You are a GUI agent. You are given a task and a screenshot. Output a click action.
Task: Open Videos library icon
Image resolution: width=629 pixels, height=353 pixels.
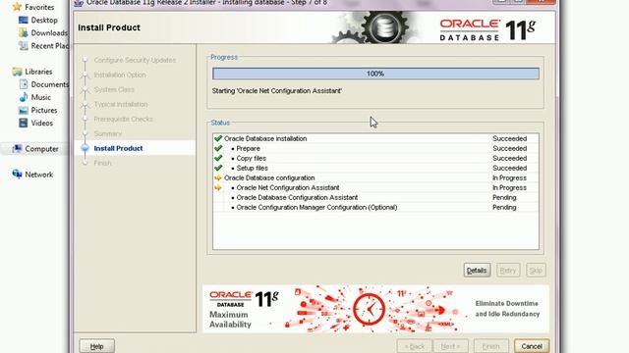click(x=24, y=123)
